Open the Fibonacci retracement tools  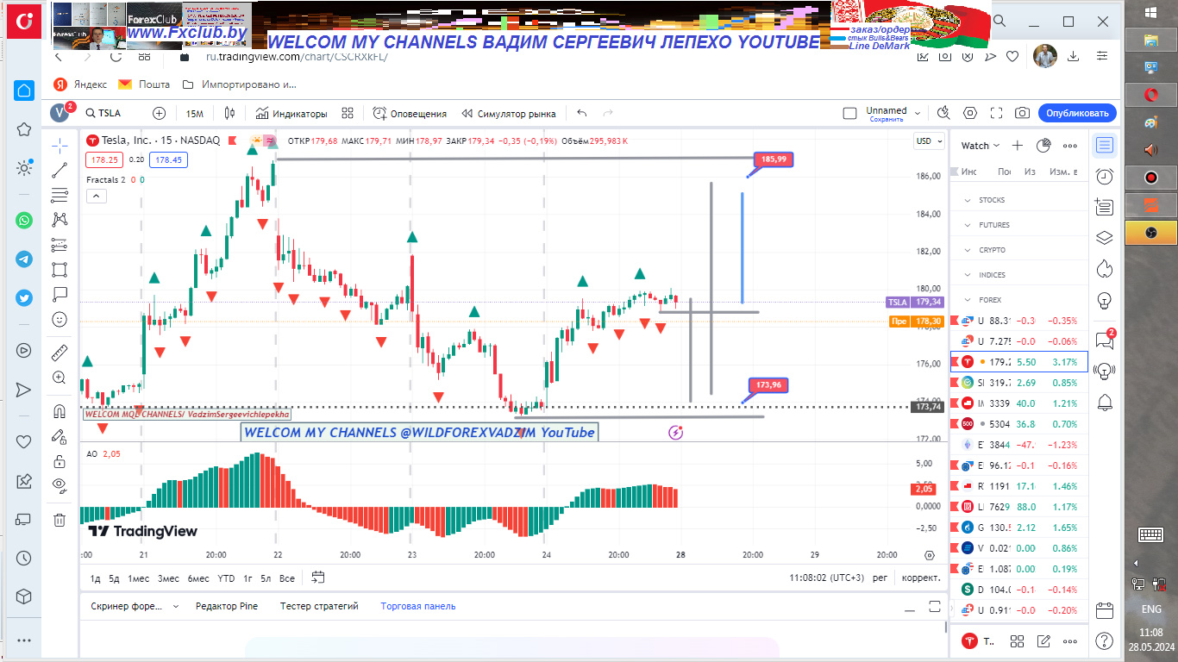click(x=60, y=195)
